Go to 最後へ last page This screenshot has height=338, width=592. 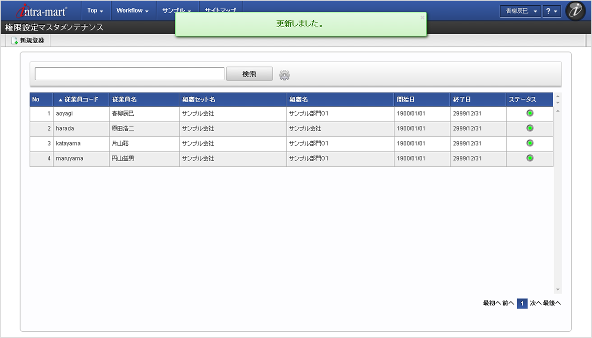point(552,303)
